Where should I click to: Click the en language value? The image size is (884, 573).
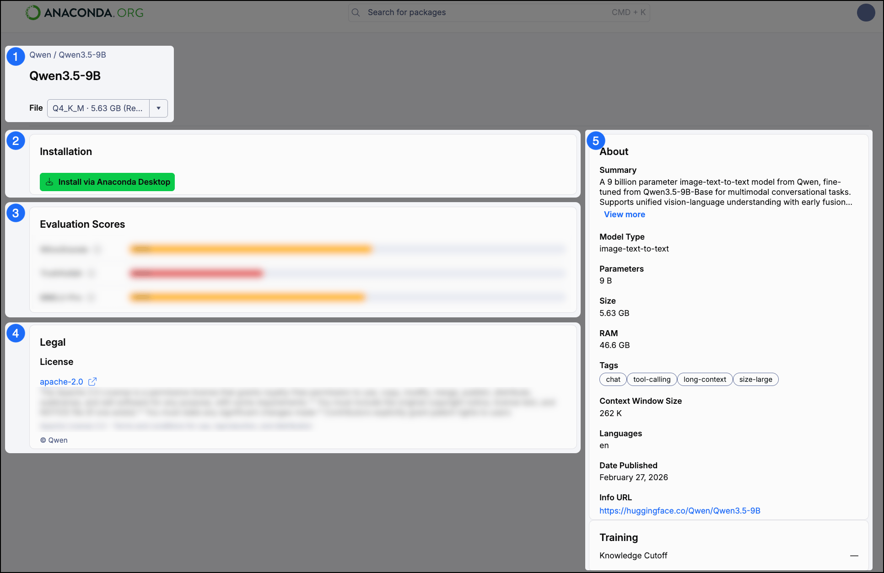pos(604,445)
